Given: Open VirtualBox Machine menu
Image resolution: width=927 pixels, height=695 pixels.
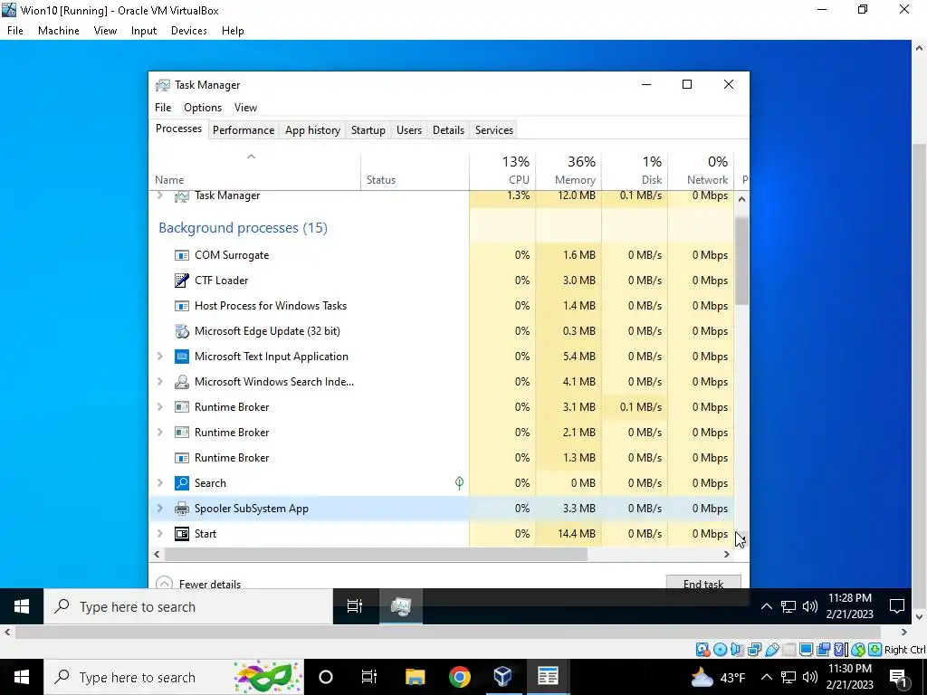Looking at the screenshot, I should tap(59, 31).
